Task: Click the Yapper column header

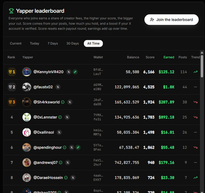Action: tap(28, 57)
